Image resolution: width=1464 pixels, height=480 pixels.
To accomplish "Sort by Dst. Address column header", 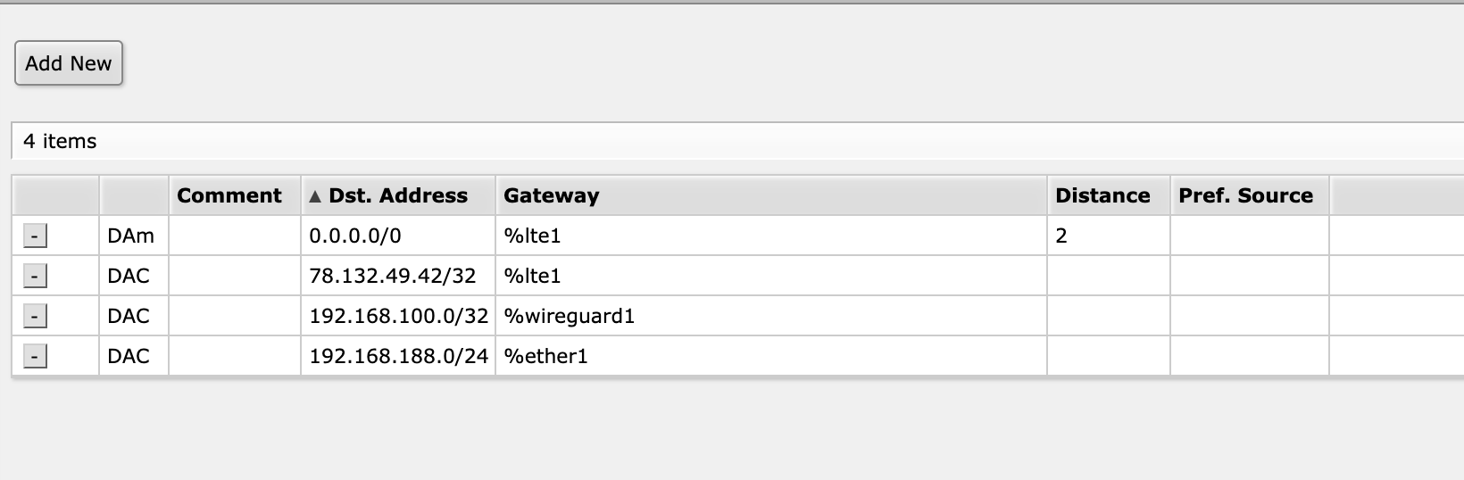I will click(x=398, y=195).
